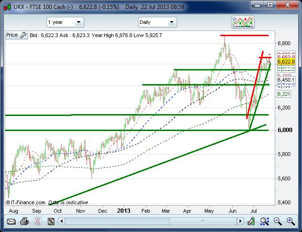Click the zoom out magnifier icon
Viewport: 302px width, 232px height.
click(x=278, y=221)
